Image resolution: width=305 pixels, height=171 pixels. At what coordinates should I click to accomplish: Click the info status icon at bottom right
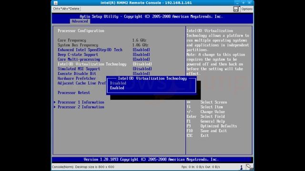[242, 167]
